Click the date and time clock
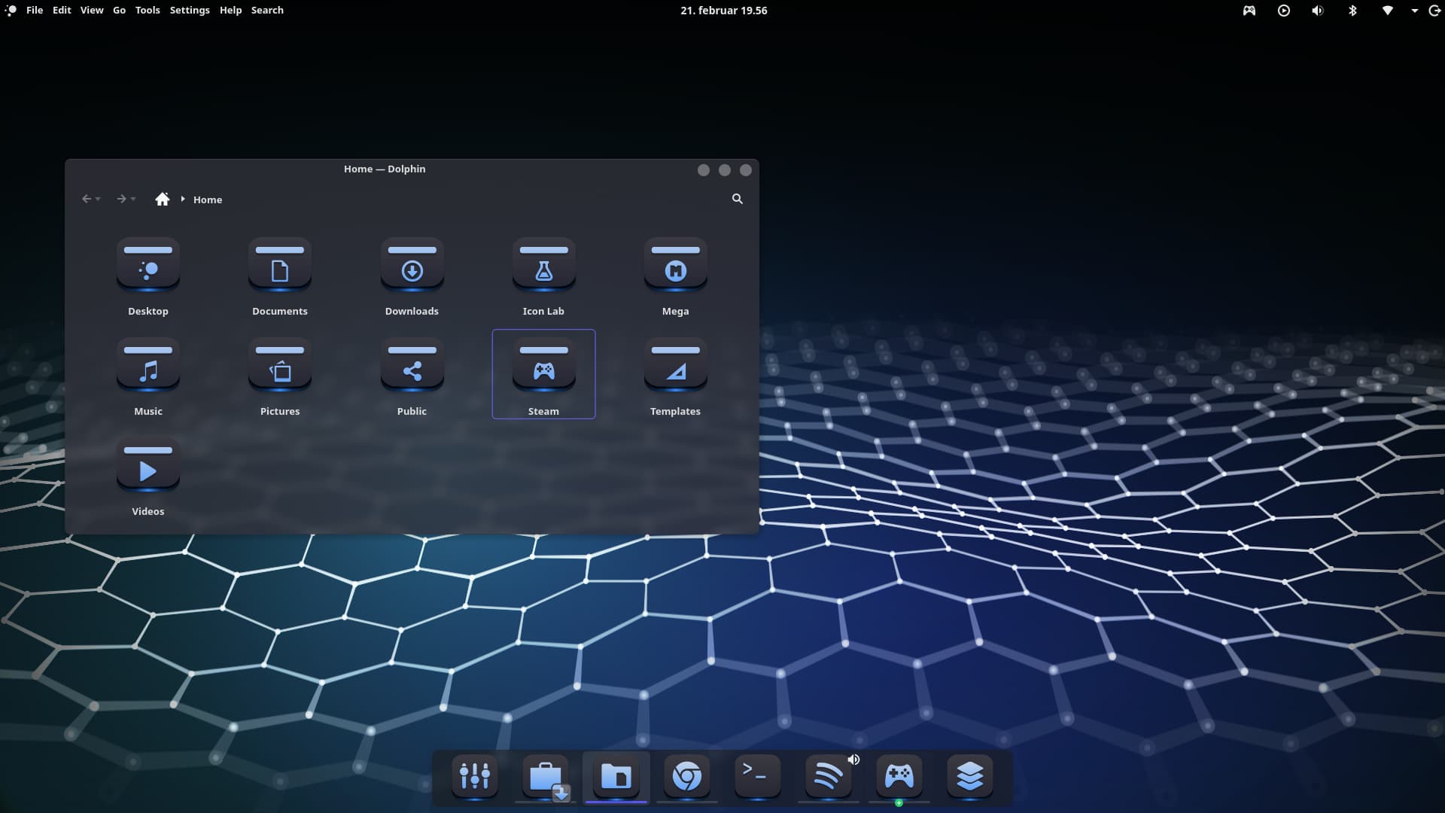 [x=723, y=11]
